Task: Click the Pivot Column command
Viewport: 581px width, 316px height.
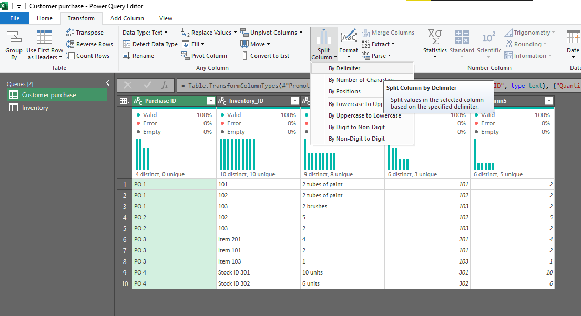Action: (204, 56)
